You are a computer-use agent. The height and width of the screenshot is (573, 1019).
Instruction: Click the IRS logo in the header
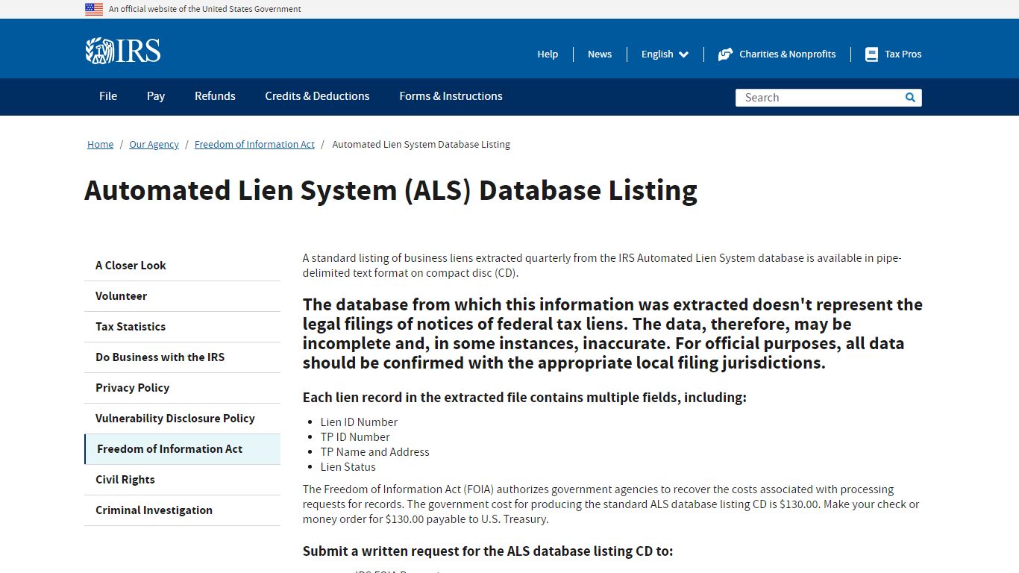(x=123, y=51)
